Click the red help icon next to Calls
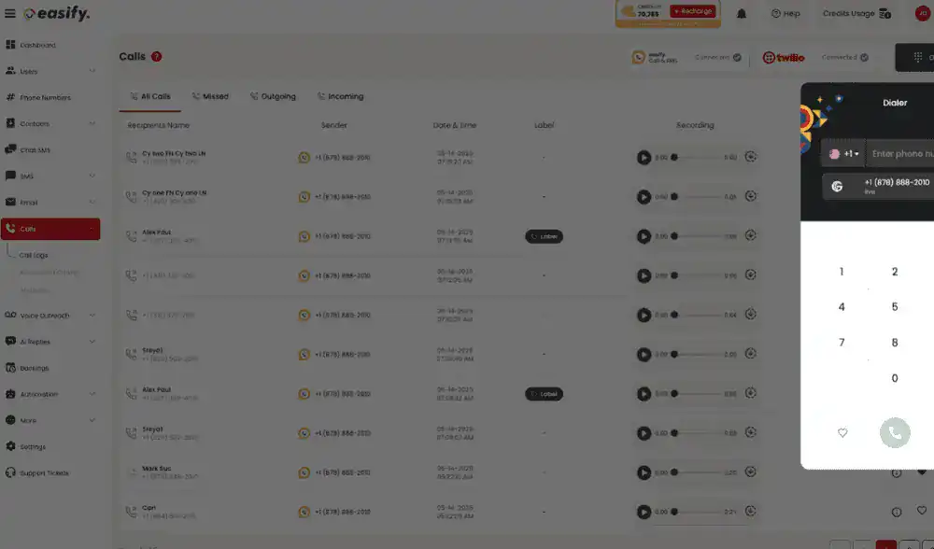This screenshot has height=549, width=934. pyautogui.click(x=156, y=57)
